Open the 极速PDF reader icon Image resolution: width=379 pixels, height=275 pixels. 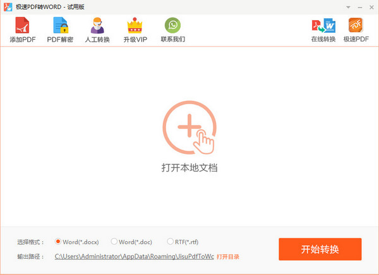click(x=356, y=25)
